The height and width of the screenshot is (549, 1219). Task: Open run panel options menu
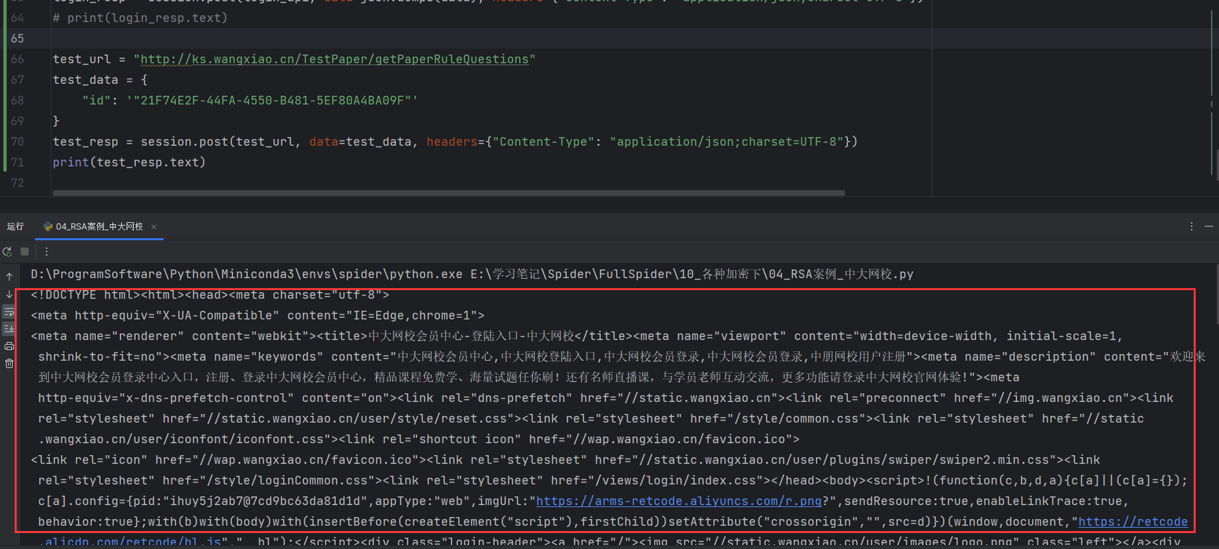pos(1191,227)
